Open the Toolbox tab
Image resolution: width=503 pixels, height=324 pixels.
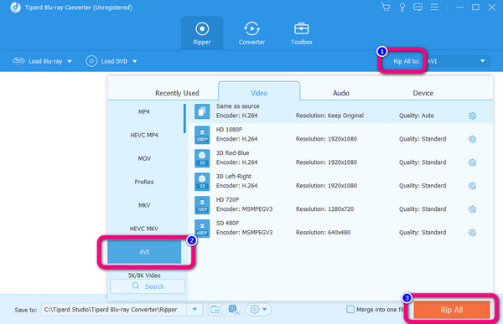(x=302, y=33)
